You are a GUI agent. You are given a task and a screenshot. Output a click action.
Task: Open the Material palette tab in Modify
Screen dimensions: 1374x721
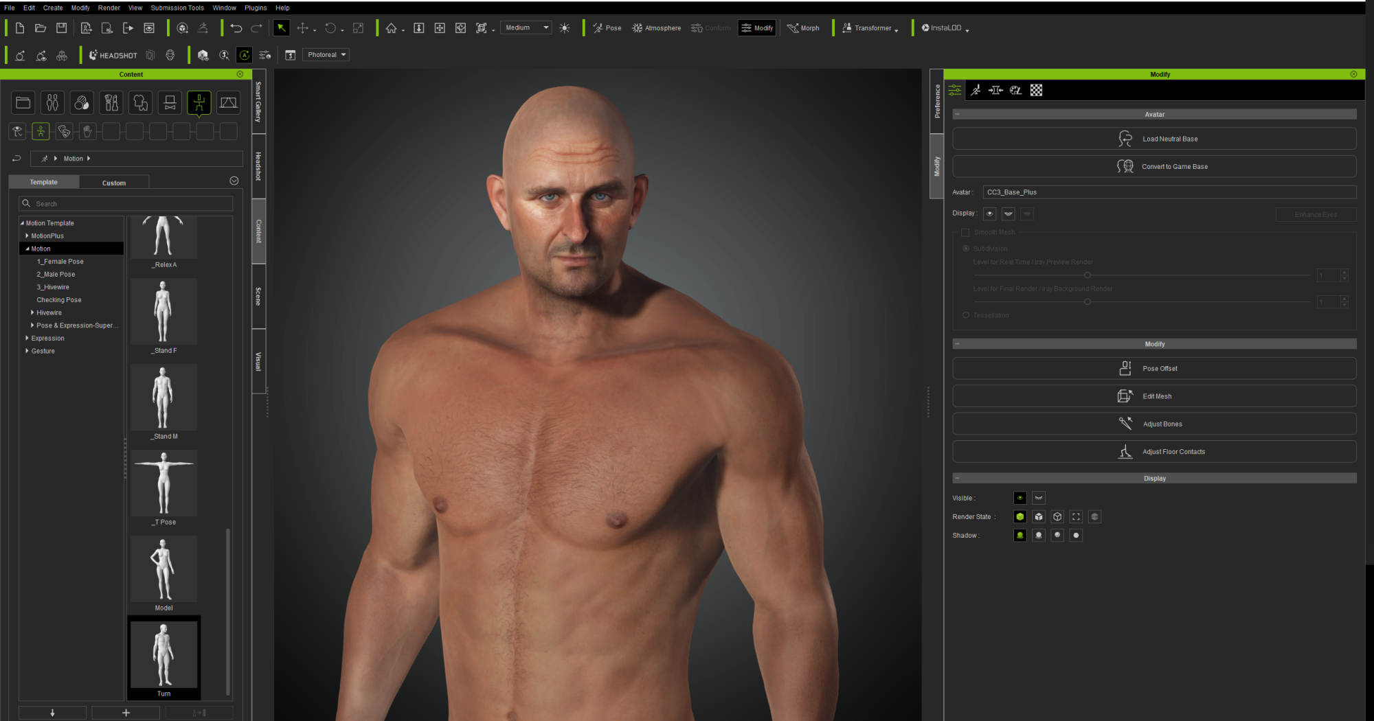pos(1016,90)
